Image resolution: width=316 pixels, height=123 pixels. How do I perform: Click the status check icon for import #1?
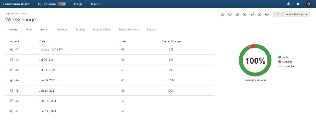[x=12, y=111]
